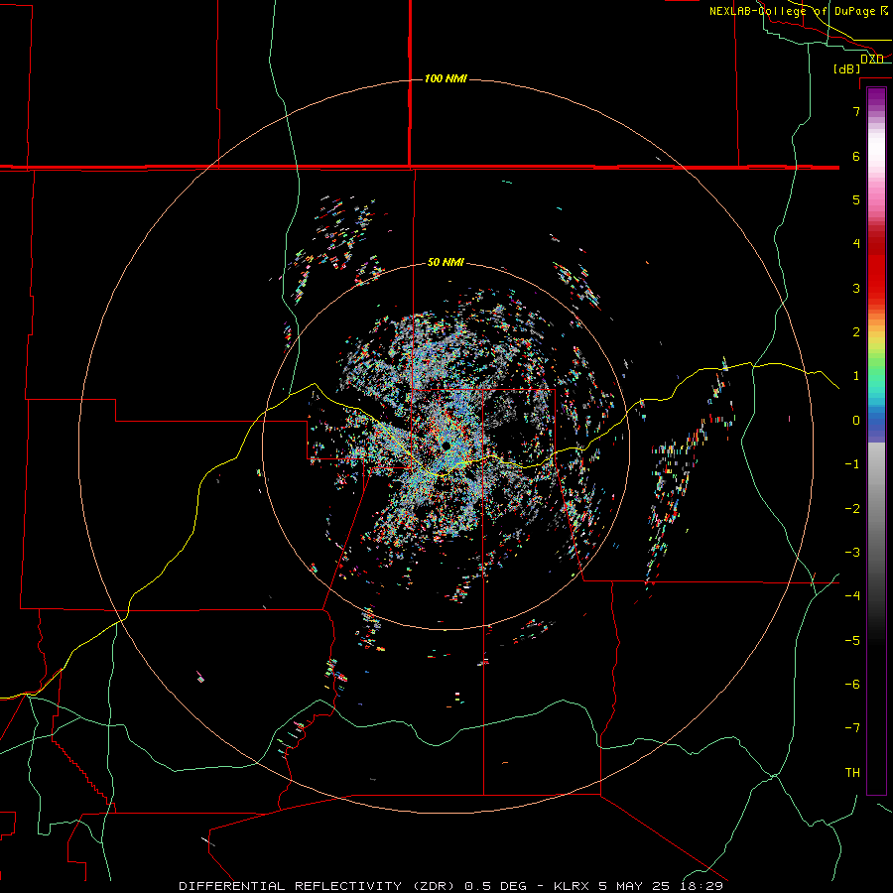893x893 pixels.
Task: Click the '6' value on the color scale
Action: (856, 156)
